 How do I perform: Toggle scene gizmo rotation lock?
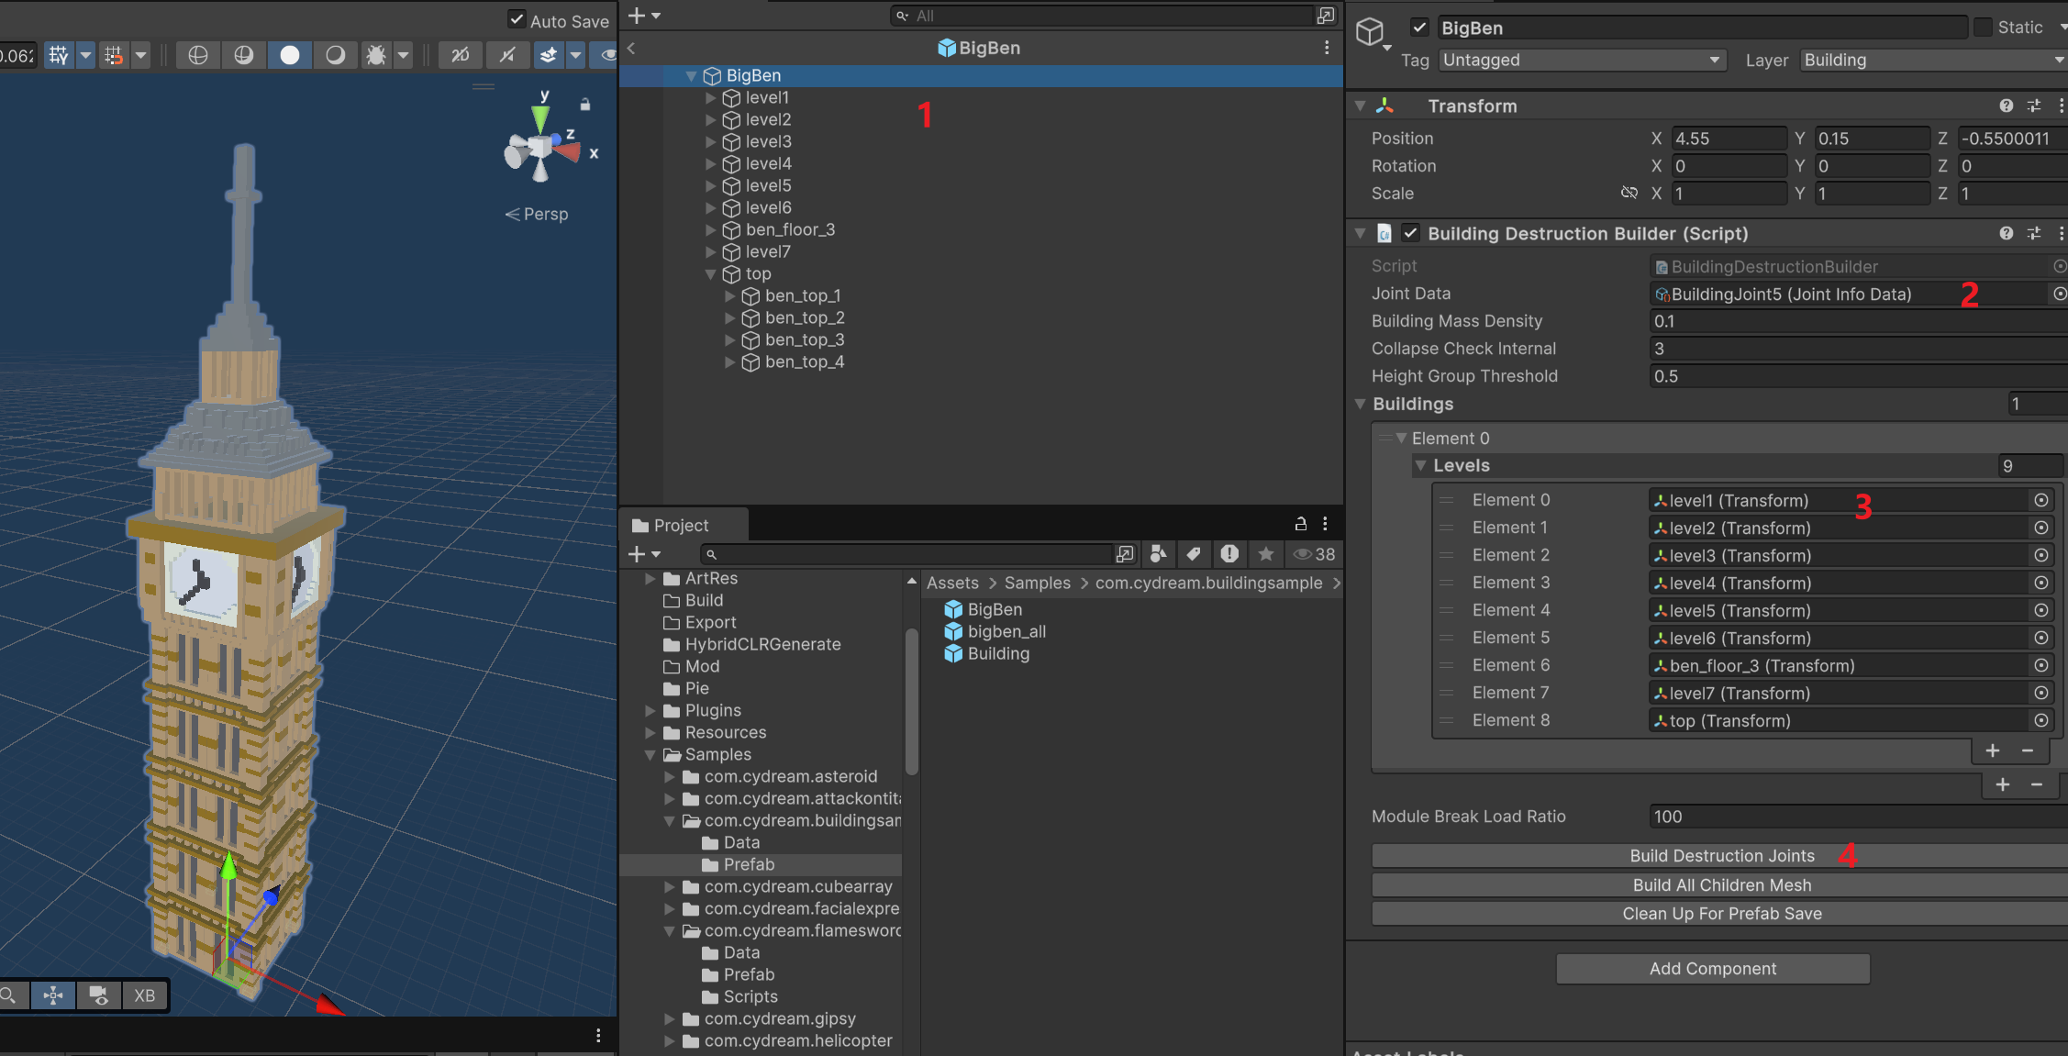click(x=585, y=105)
